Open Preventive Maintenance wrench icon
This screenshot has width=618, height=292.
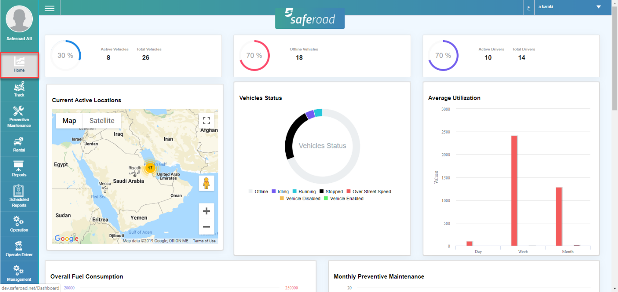click(19, 111)
